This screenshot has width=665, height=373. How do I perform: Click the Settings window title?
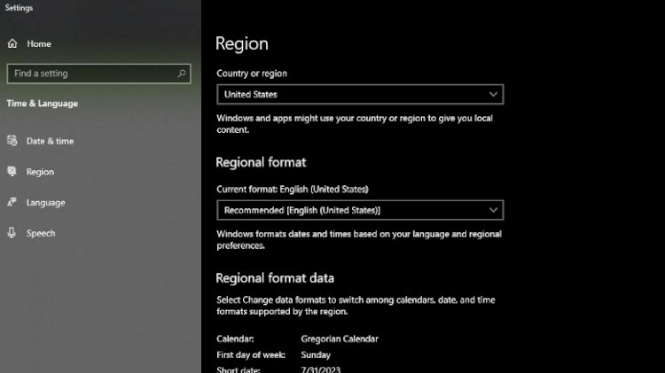pos(20,8)
